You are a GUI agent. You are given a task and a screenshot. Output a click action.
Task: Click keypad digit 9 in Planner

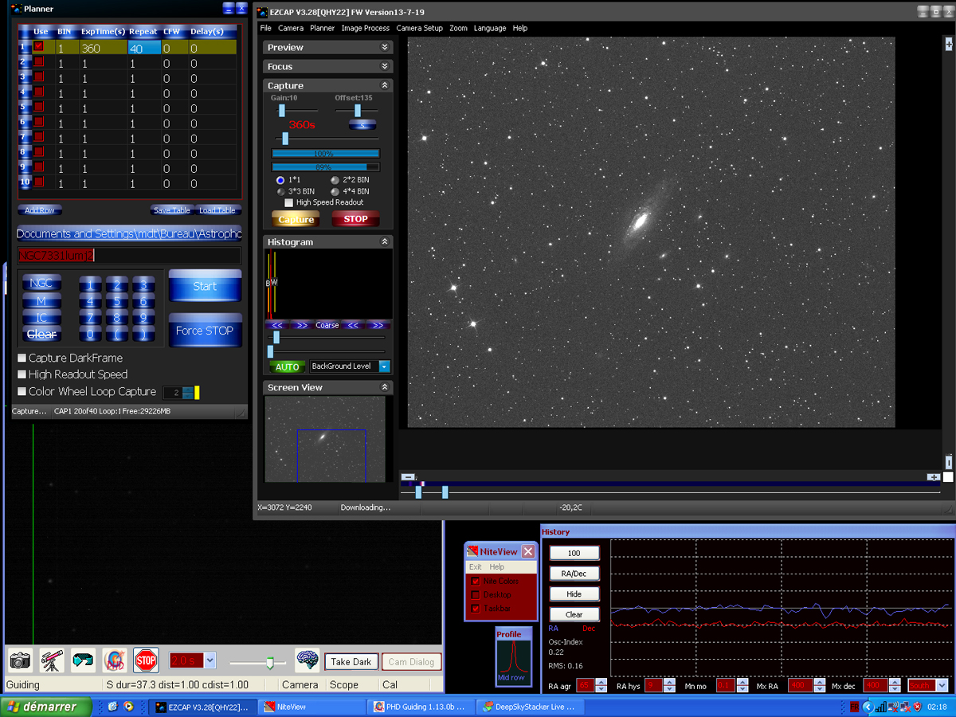pyautogui.click(x=143, y=318)
